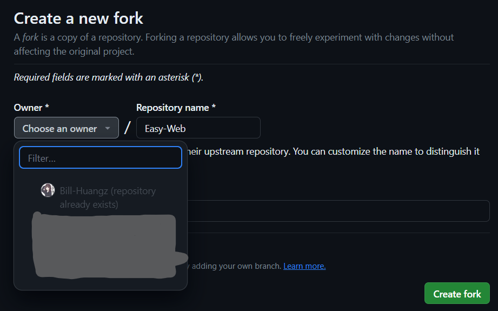Click the caret arrow beside "Choose an owner"
The width and height of the screenshot is (498, 311).
(x=108, y=128)
